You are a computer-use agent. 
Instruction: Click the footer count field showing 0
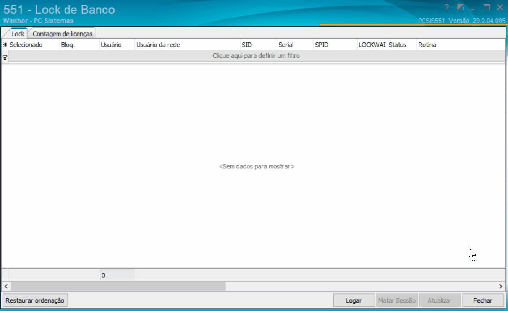click(117, 275)
